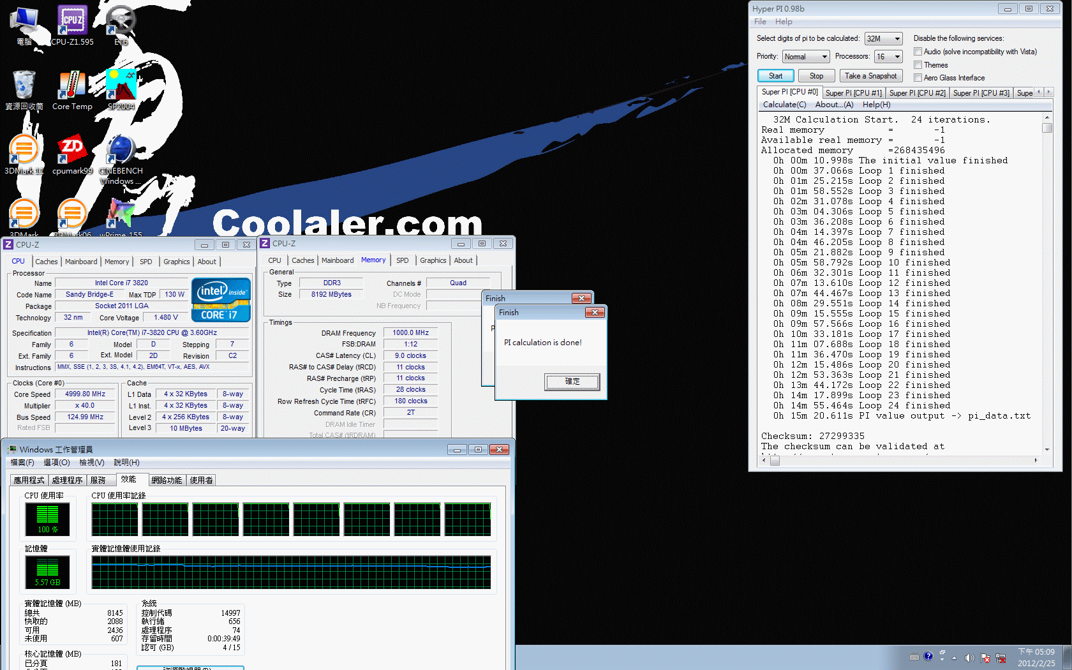This screenshot has width=1072, height=670.
Task: Open the Help menu in Hyper PI
Action: [784, 22]
